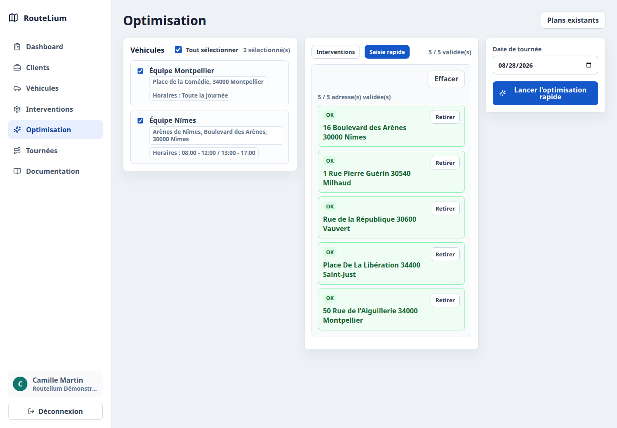Viewport: 617px width, 428px height.
Task: Remove 50 Rue de l'Aiguillerie address
Action: (x=445, y=300)
